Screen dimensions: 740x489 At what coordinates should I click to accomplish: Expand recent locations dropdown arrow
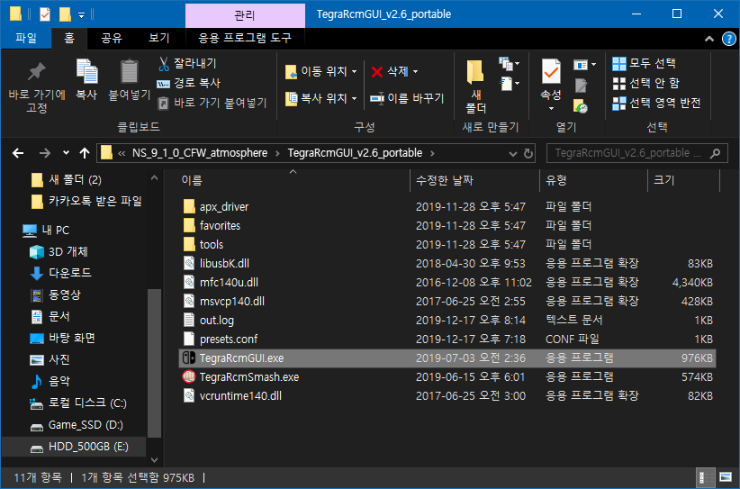pos(66,153)
